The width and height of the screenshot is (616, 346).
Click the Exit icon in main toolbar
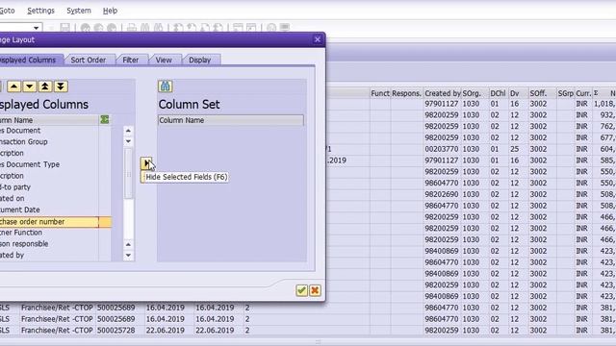(x=98, y=28)
